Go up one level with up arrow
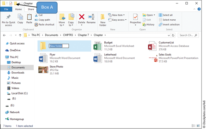This screenshot has height=129, width=206. 20,35
